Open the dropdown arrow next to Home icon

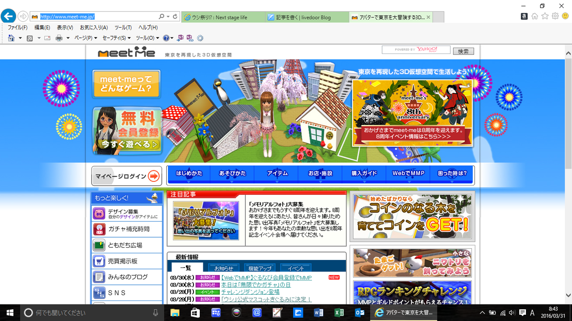coord(20,38)
